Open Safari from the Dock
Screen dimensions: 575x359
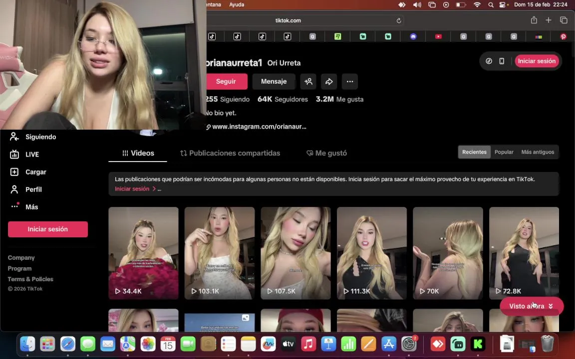pyautogui.click(x=67, y=344)
